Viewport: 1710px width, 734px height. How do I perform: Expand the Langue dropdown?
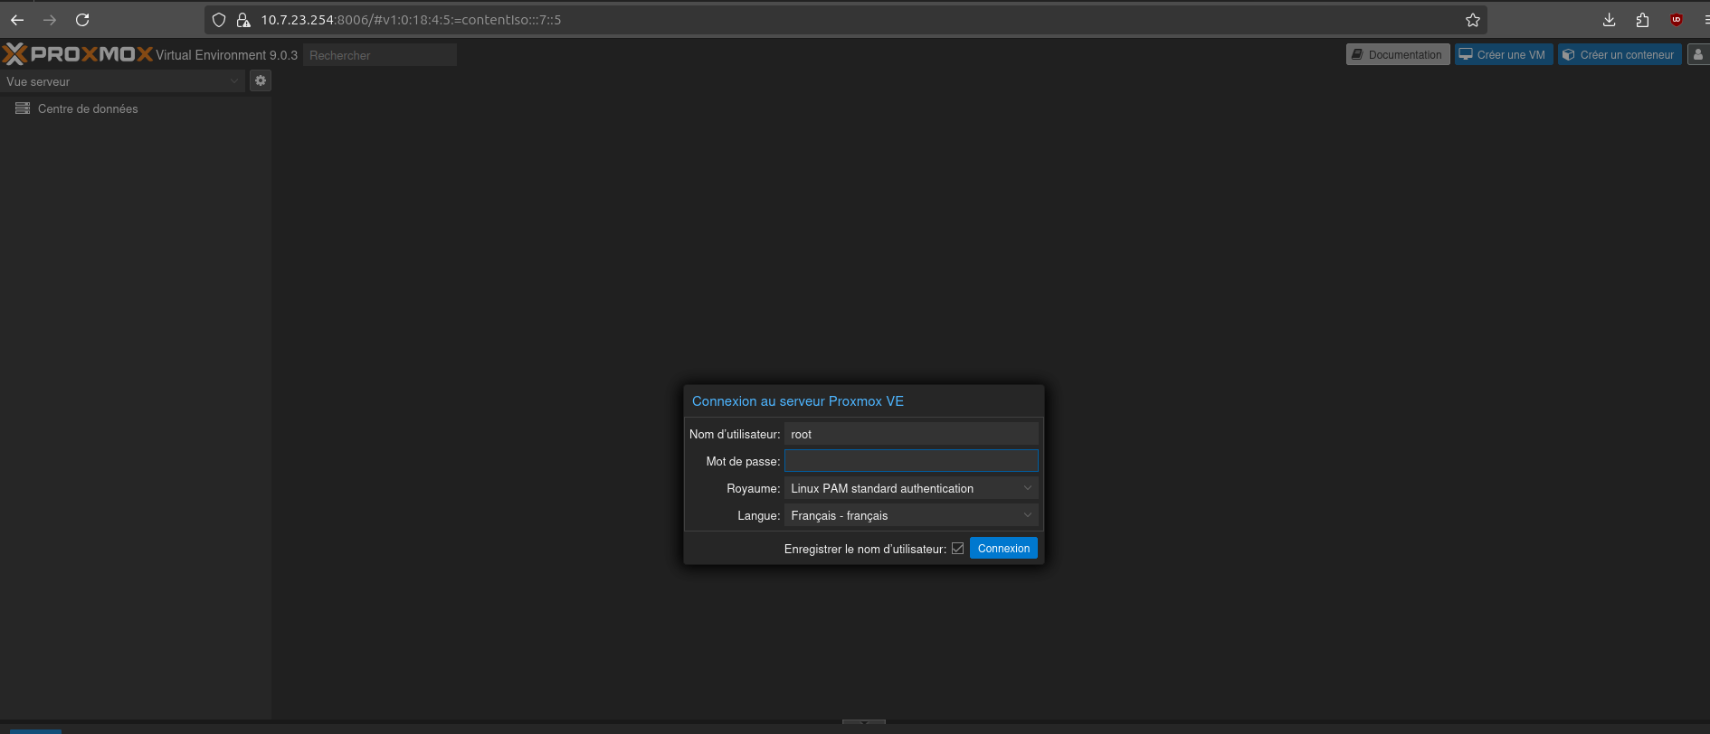1027,515
